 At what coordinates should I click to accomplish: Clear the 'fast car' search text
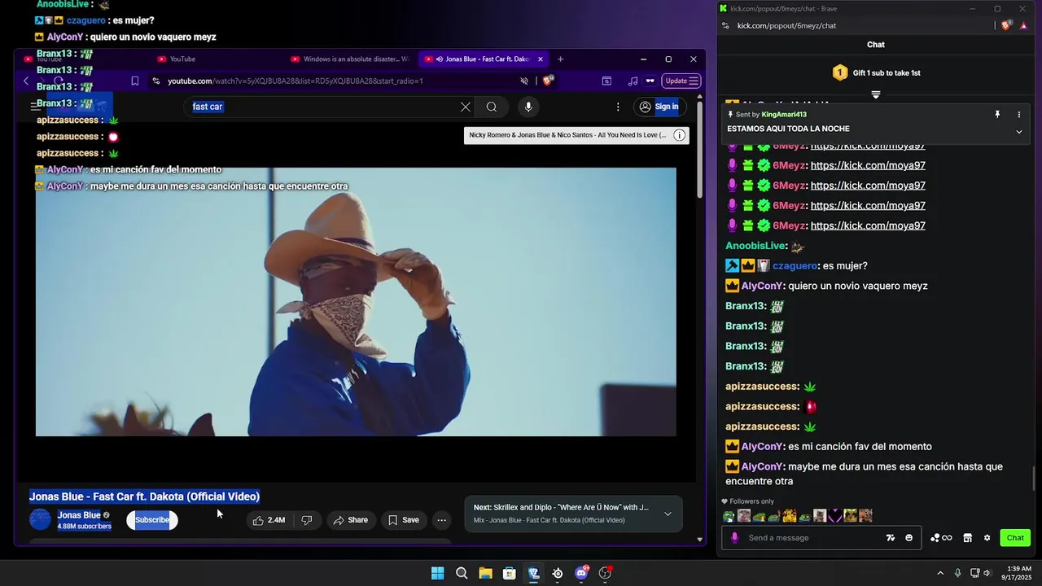[x=466, y=107]
